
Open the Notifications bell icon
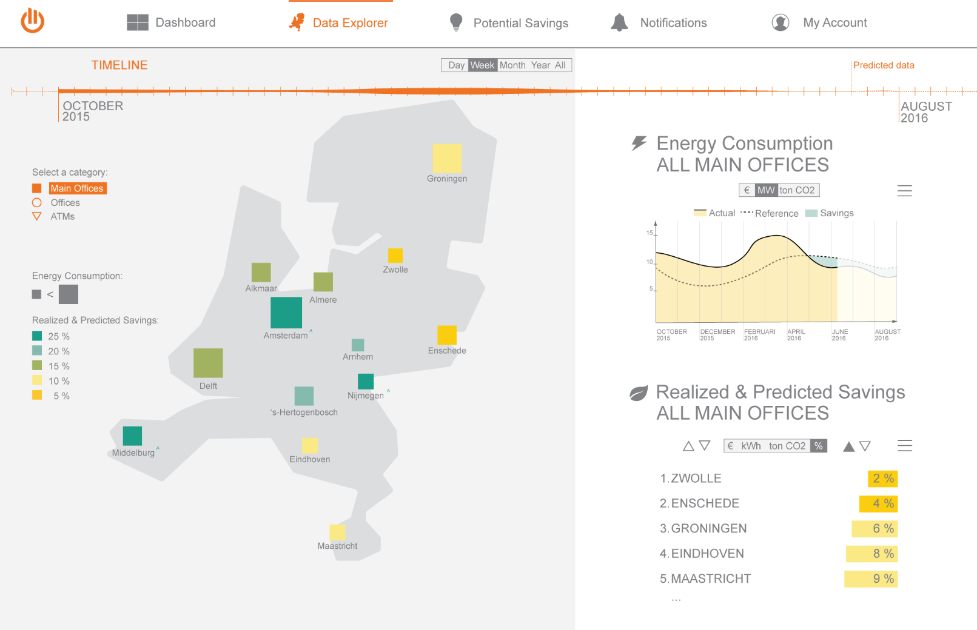(619, 22)
